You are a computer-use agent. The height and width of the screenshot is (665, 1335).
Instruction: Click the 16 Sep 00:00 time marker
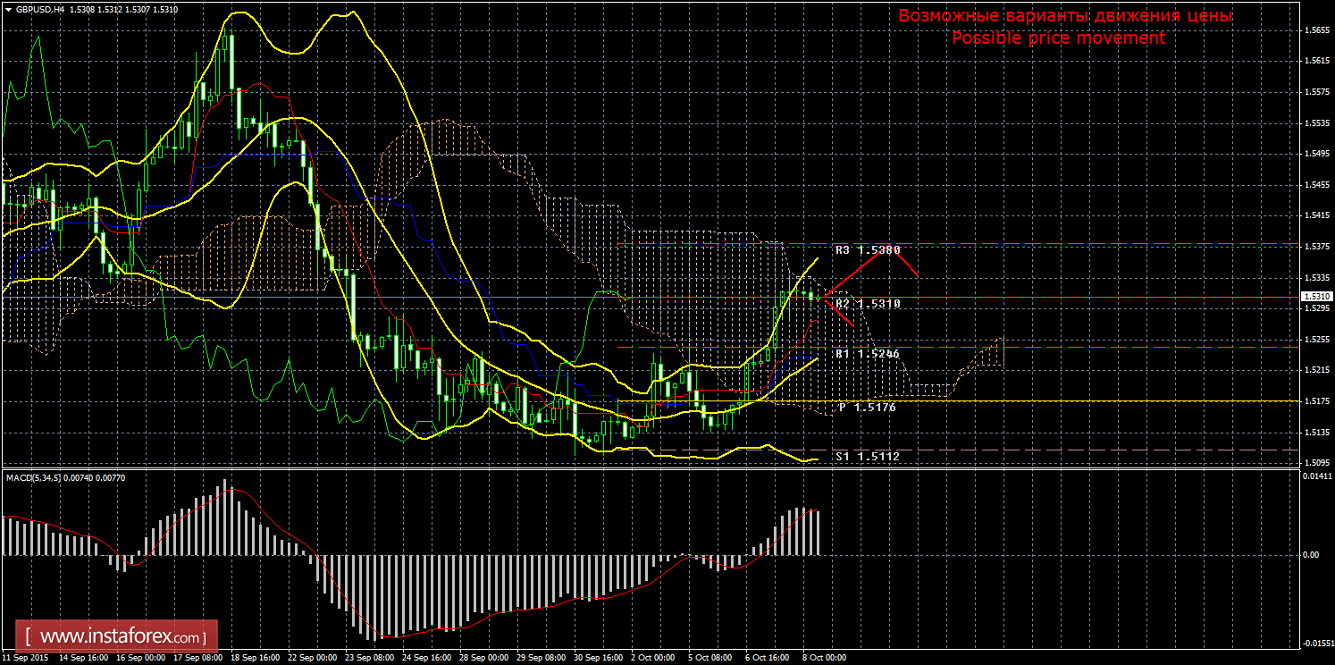[x=140, y=659]
